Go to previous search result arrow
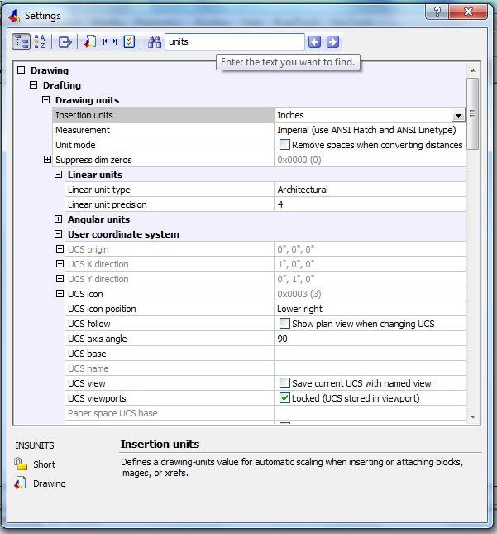The height and width of the screenshot is (534, 497). tap(315, 42)
